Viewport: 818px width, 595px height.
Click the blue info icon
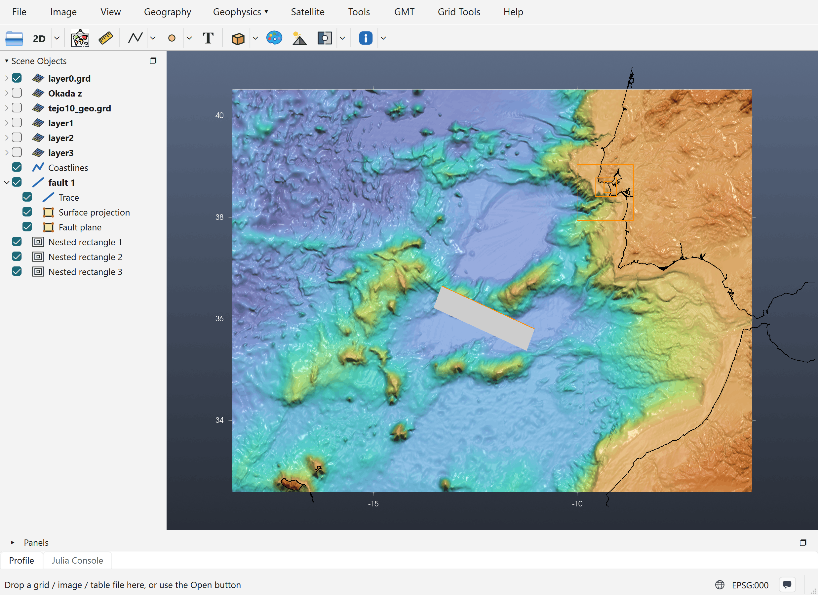point(365,38)
